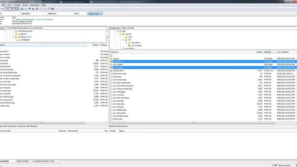Click the wp2 folder icon in remote tree
Viewport: 297px width, 167px height.
point(121,31)
